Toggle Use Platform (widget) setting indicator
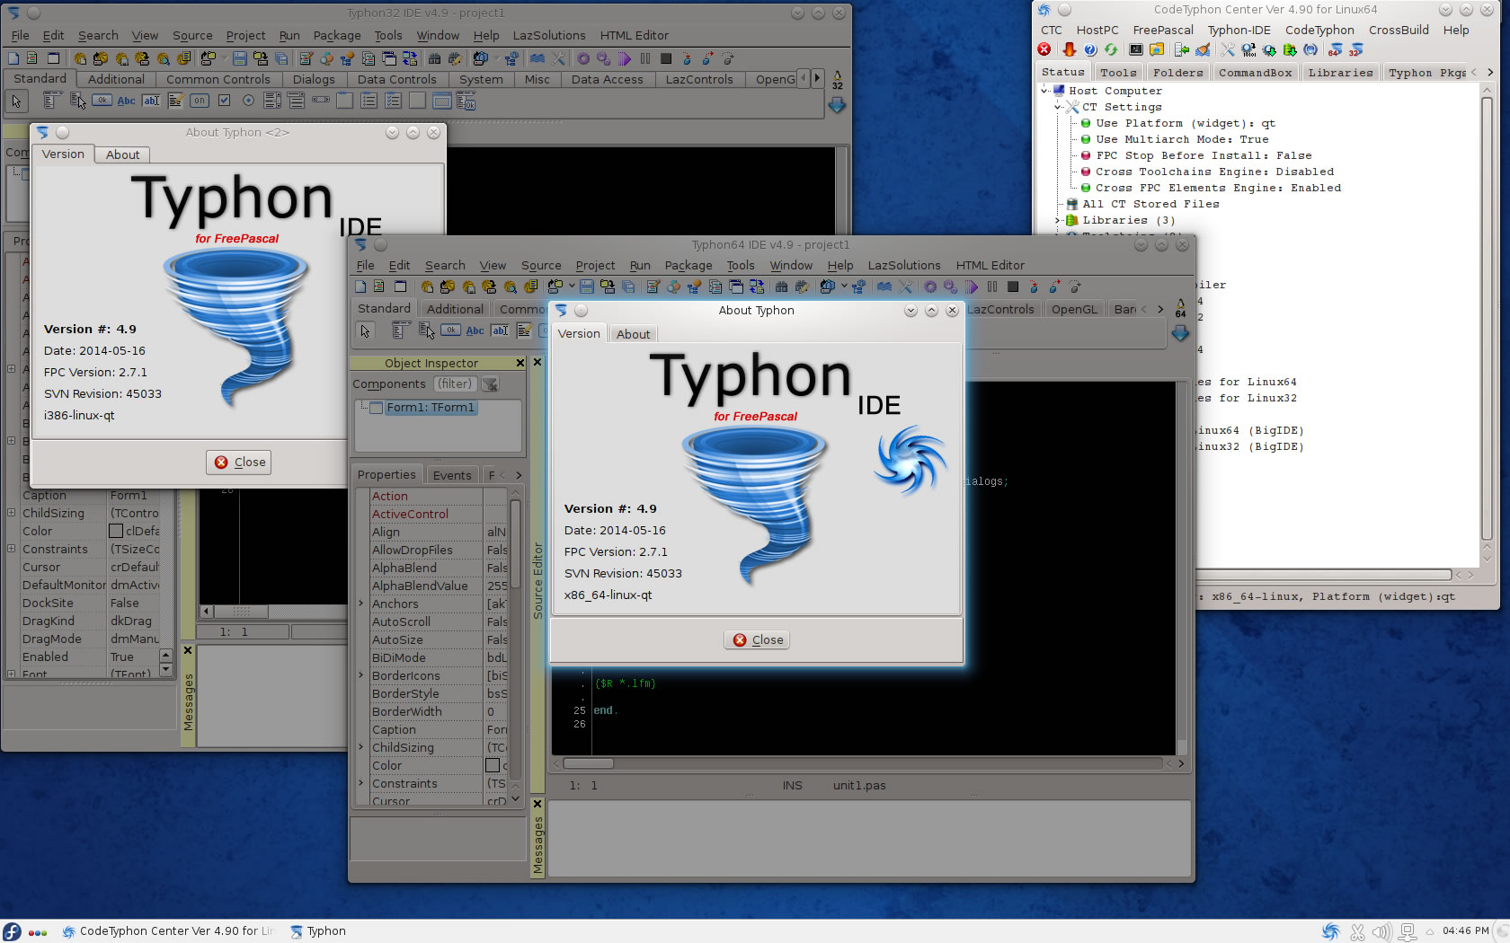 click(x=1085, y=123)
